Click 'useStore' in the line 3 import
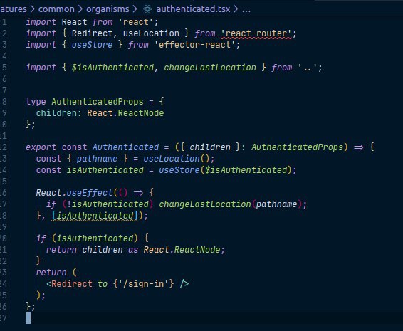This screenshot has width=403, height=331. tap(92, 45)
